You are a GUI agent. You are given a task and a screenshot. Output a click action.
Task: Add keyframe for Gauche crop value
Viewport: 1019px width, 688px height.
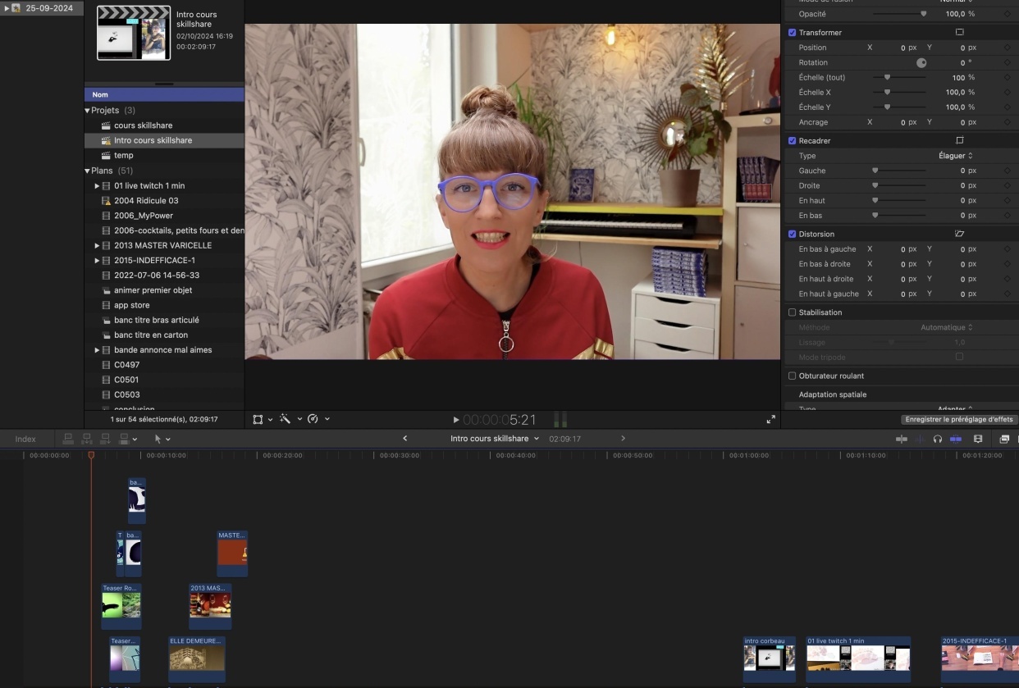coord(1008,171)
